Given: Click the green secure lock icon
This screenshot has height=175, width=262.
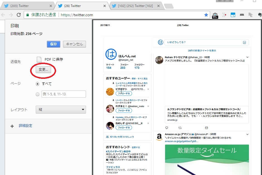Looking at the screenshot, I should 28,15.
